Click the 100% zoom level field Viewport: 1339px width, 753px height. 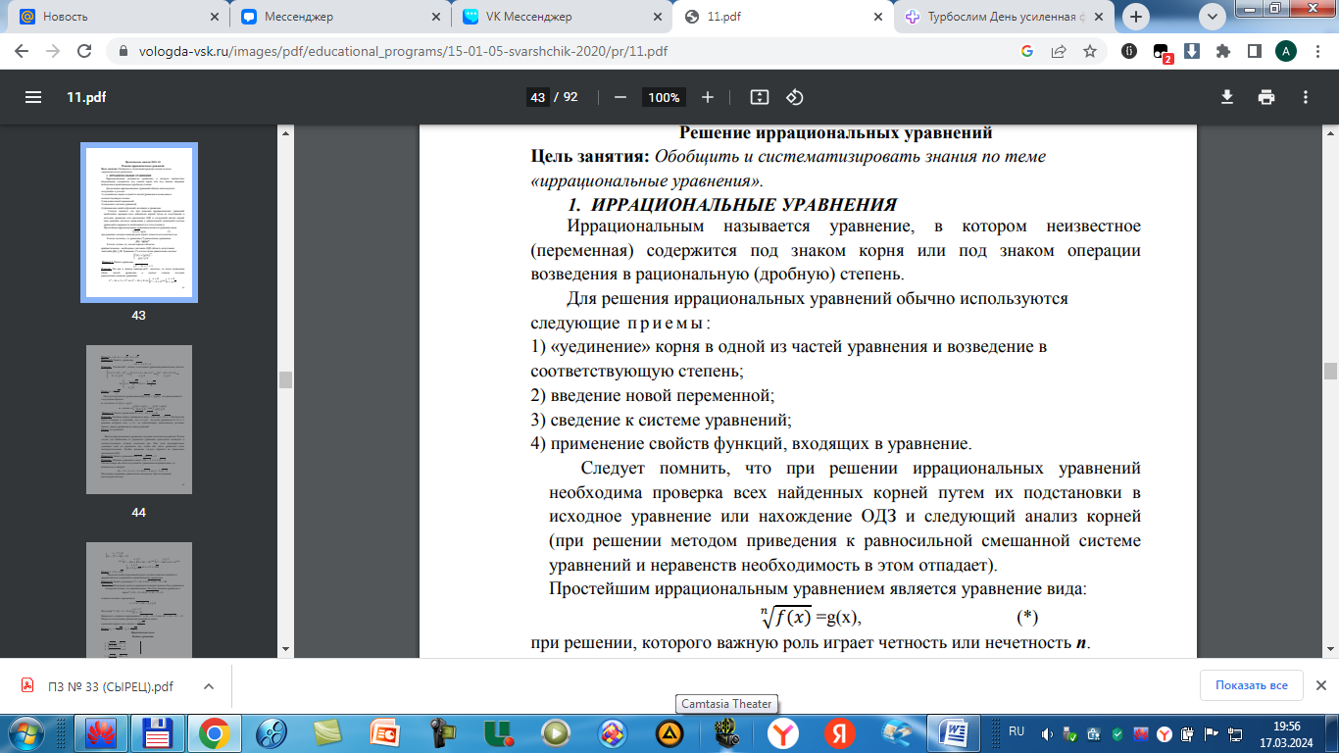[664, 97]
